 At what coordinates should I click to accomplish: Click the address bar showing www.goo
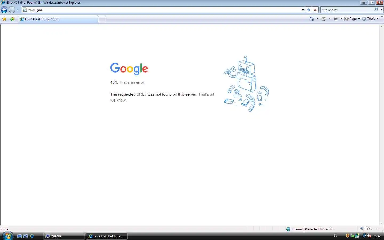point(164,10)
